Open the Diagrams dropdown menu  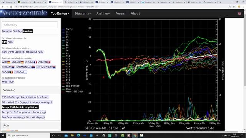pos(83,13)
